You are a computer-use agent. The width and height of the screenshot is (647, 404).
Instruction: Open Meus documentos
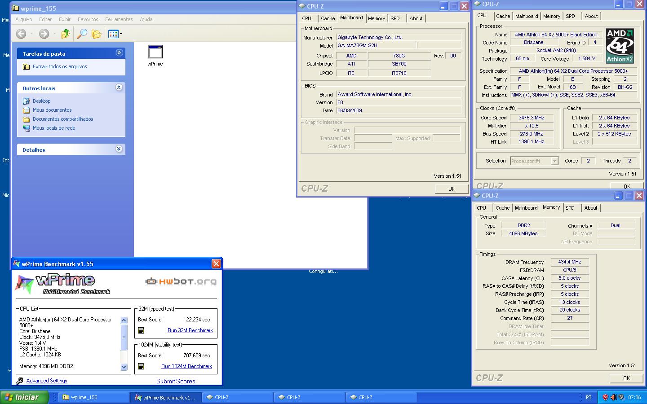click(52, 110)
